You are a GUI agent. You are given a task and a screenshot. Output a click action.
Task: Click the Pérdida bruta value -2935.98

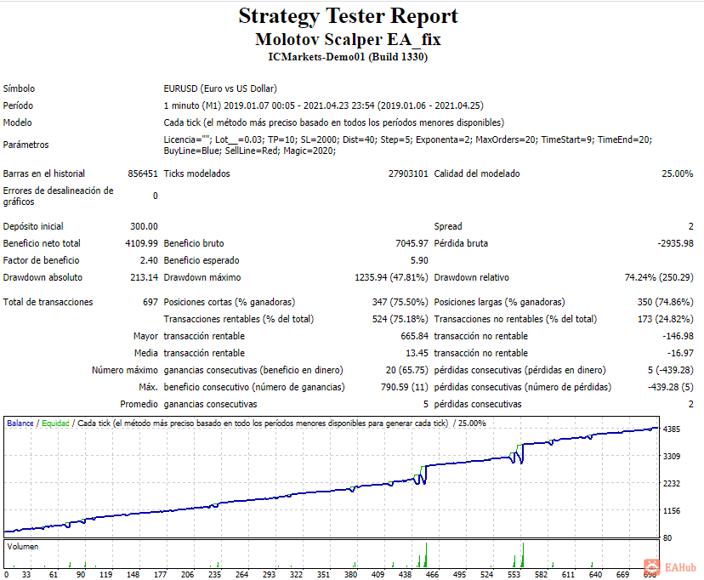(675, 243)
